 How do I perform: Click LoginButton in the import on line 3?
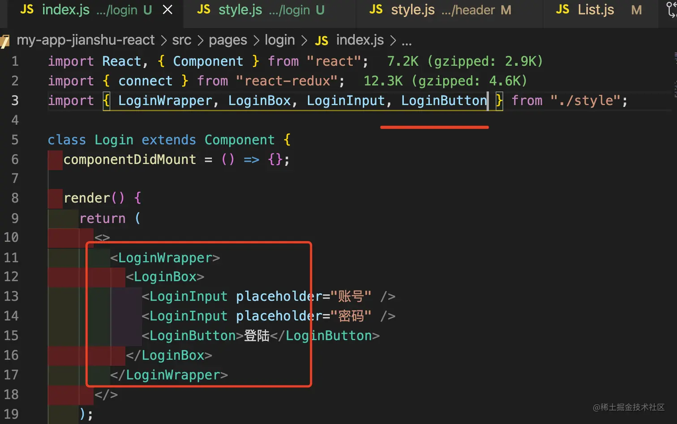(444, 100)
